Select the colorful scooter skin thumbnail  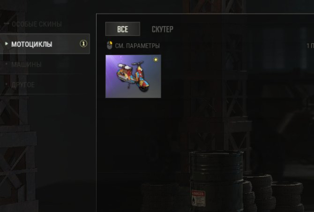[133, 76]
